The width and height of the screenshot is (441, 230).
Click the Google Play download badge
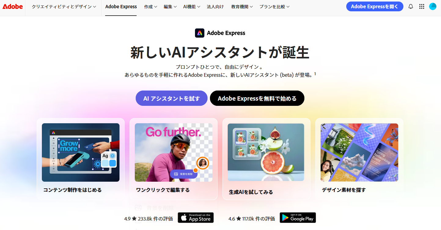click(x=298, y=218)
